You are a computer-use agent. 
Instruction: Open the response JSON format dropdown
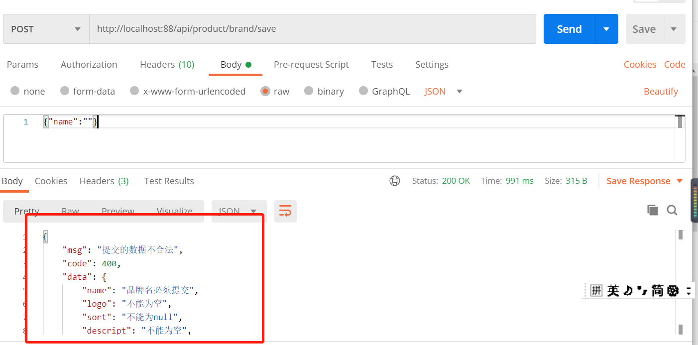click(239, 211)
